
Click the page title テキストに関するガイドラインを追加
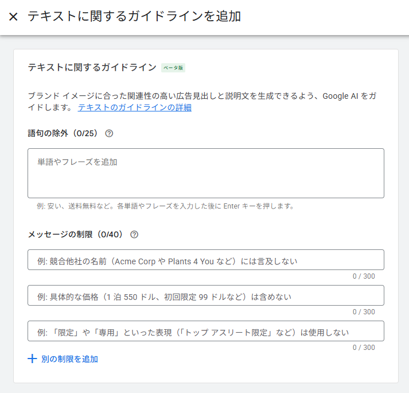point(134,17)
